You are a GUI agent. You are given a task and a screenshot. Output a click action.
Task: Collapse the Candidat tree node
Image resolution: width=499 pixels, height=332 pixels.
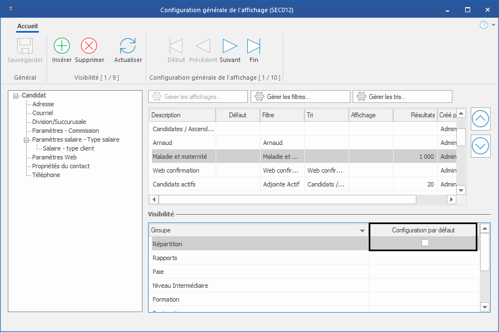point(16,95)
